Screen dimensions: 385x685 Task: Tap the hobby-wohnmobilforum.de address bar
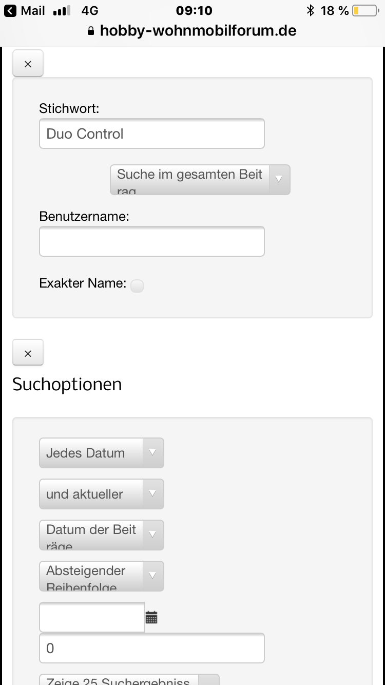(198, 31)
